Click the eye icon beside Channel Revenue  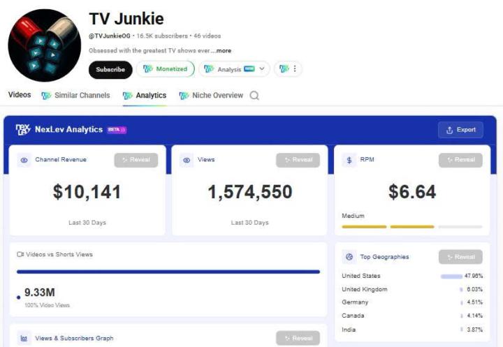click(24, 160)
